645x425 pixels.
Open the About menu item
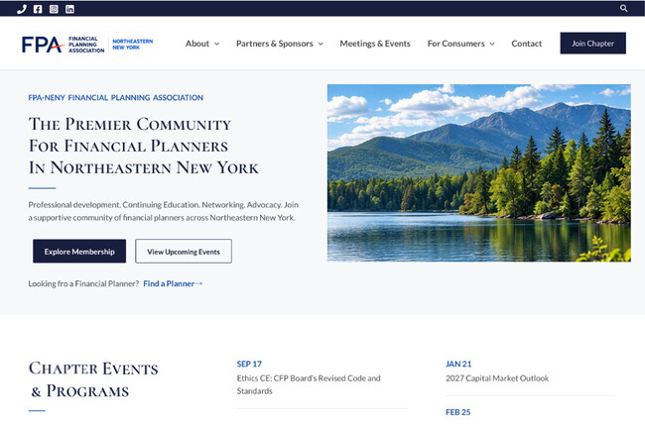tap(197, 44)
